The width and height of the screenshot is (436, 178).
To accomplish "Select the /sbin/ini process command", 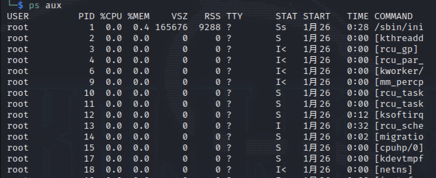I will tap(399, 27).
